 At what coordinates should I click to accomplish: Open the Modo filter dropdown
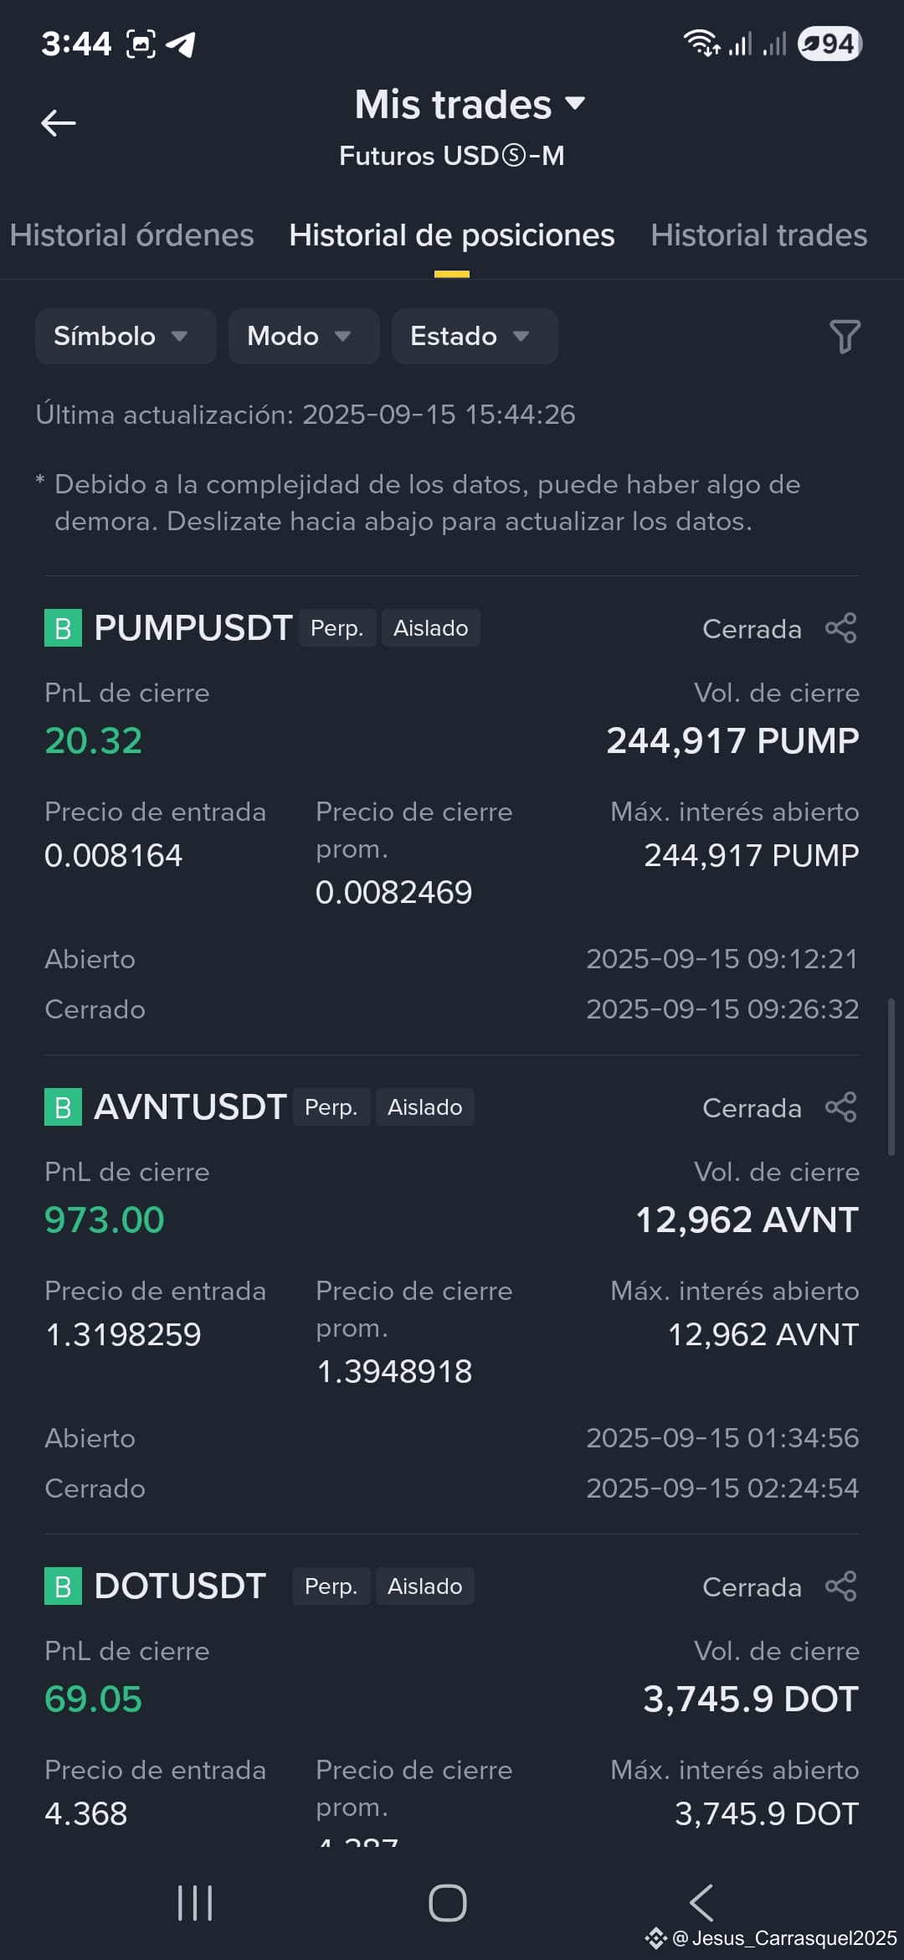(304, 336)
